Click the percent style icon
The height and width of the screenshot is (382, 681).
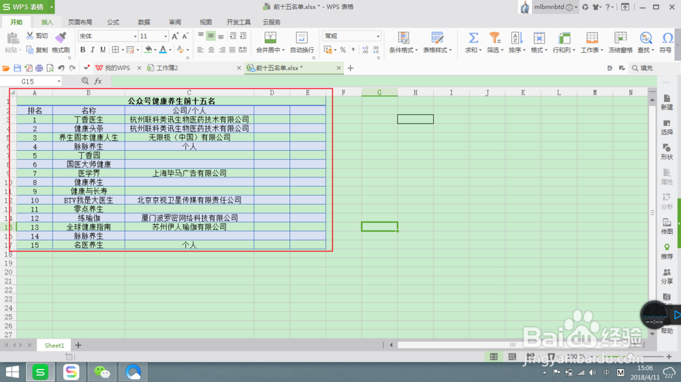(343, 50)
